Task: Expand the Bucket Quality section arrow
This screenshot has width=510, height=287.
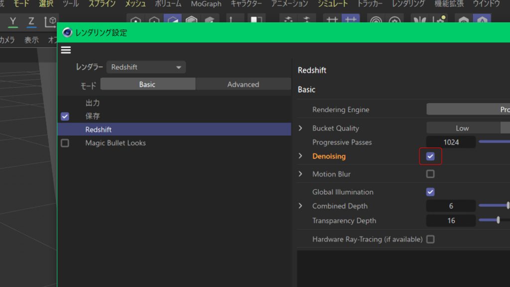Action: pyautogui.click(x=300, y=128)
